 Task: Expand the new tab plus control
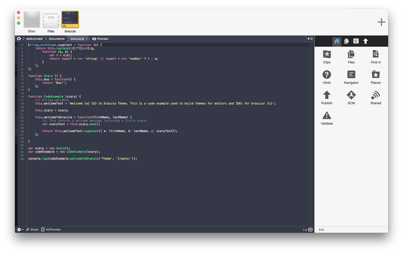pos(381,22)
